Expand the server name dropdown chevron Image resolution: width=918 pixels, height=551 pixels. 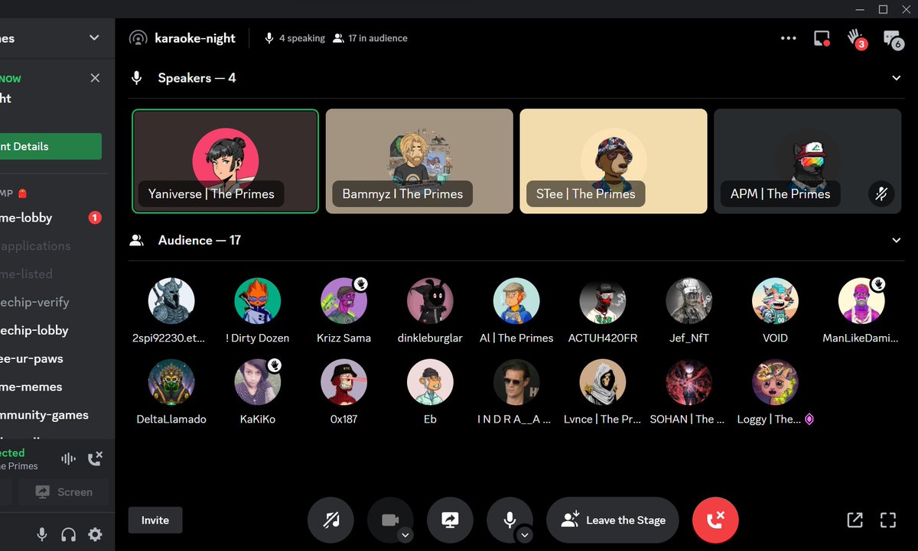pyautogui.click(x=94, y=37)
